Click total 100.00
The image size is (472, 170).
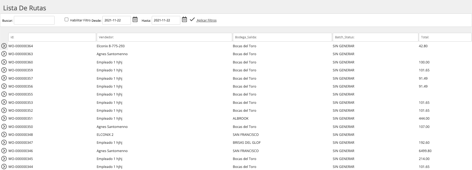pyautogui.click(x=424, y=62)
